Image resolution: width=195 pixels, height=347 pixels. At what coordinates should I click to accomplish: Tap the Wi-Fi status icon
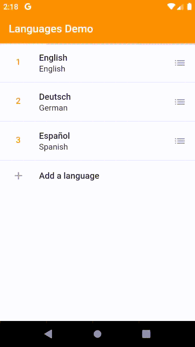click(x=171, y=7)
